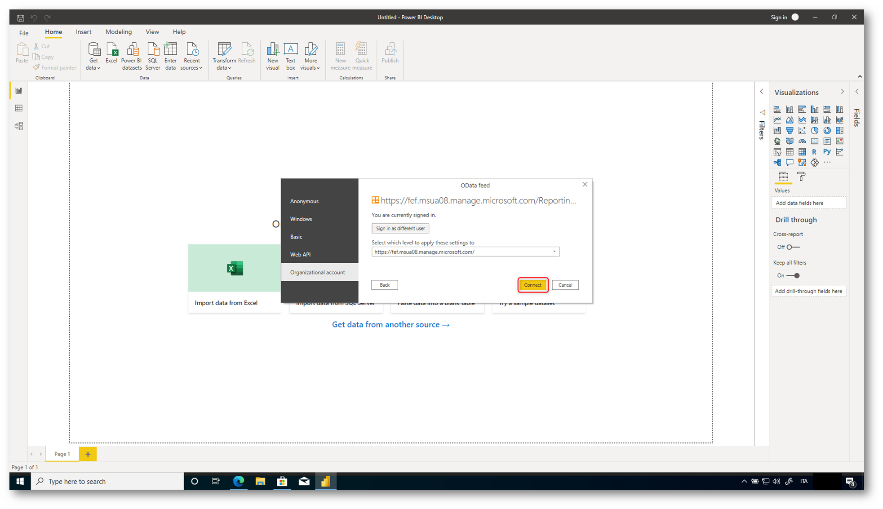
Task: Click Get data from another source link
Action: tap(390, 324)
